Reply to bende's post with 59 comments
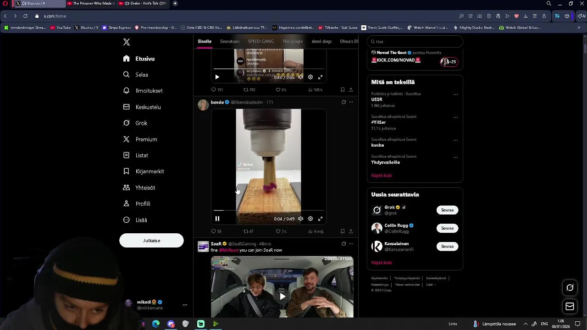Viewport: 587px width, 330px height. point(216,231)
